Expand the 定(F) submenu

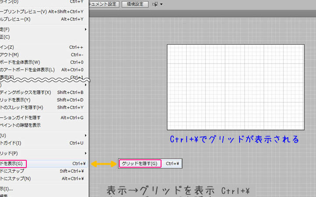point(44,29)
